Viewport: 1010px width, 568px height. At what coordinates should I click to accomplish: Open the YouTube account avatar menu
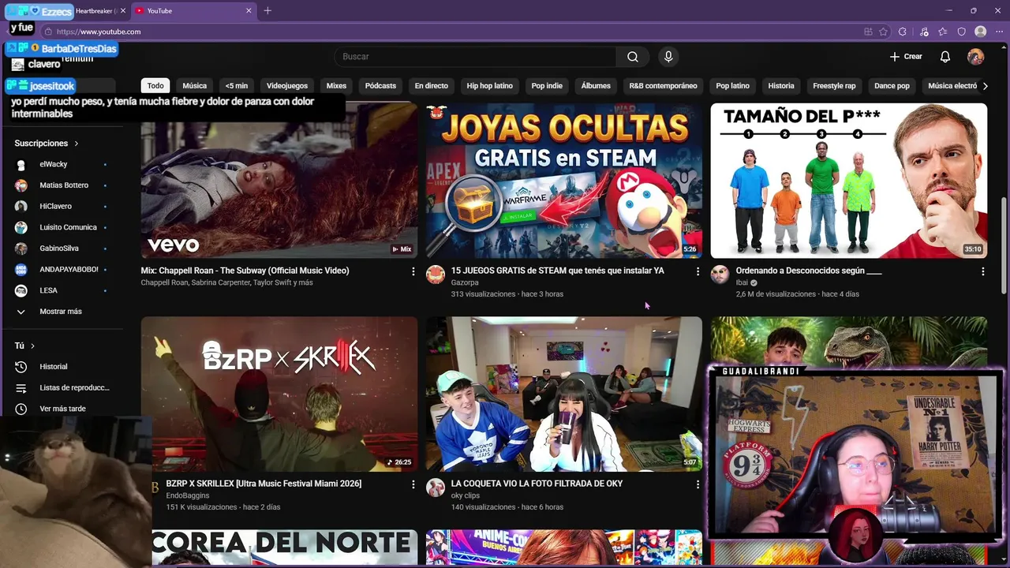pos(976,57)
